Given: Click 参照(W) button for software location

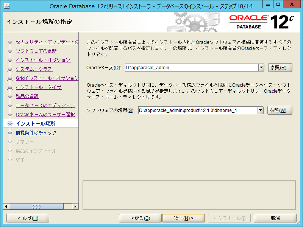Looking at the screenshot, I should click(x=280, y=110).
